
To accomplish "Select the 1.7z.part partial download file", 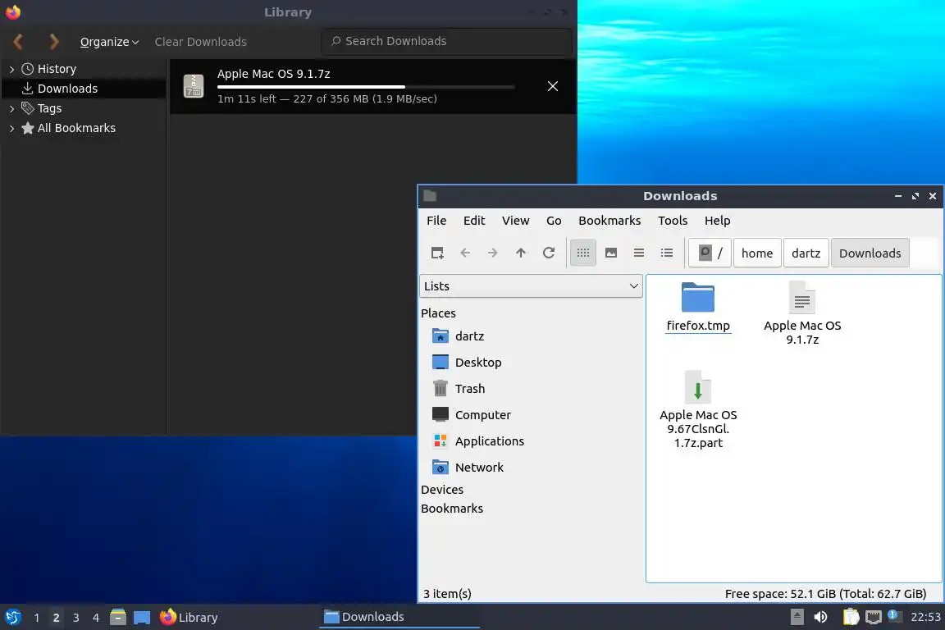I will click(x=698, y=409).
